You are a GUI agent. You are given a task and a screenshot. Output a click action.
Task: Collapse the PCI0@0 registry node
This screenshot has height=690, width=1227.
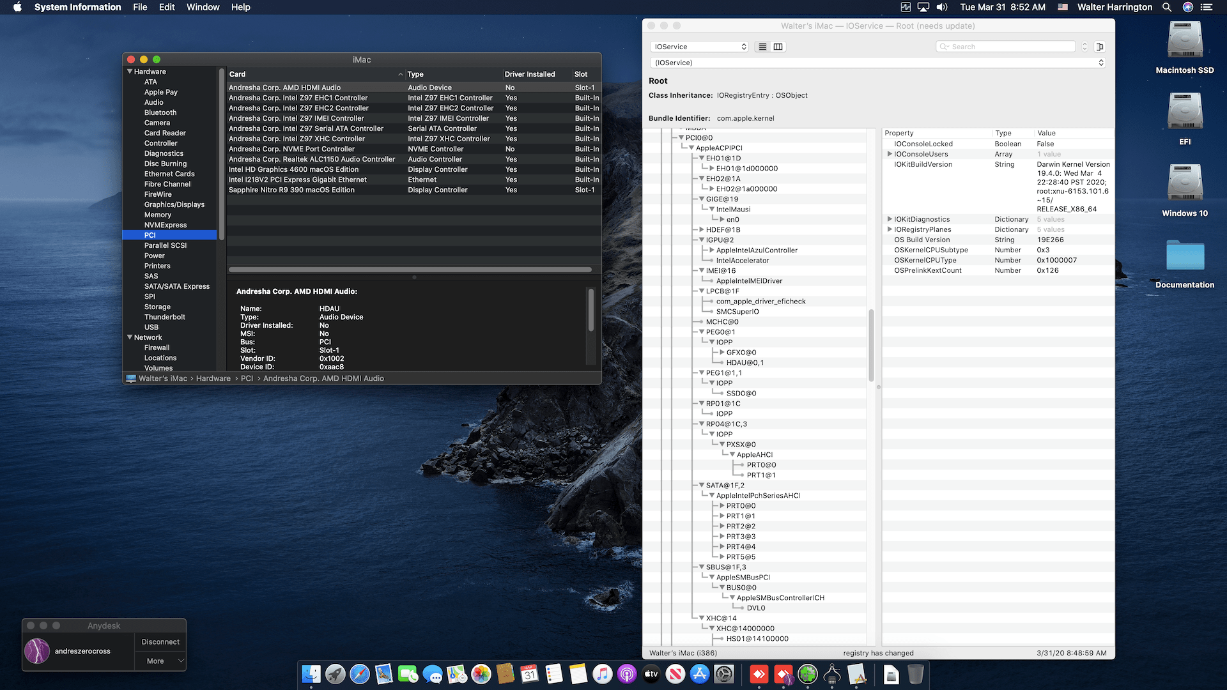[681, 137]
